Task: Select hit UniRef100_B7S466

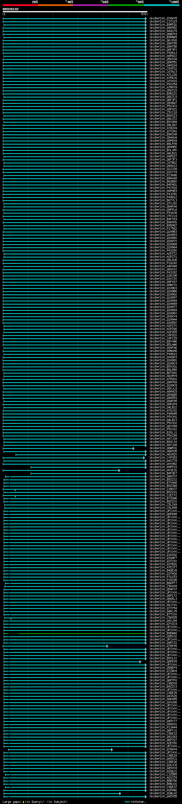Action: (x=163, y=483)
